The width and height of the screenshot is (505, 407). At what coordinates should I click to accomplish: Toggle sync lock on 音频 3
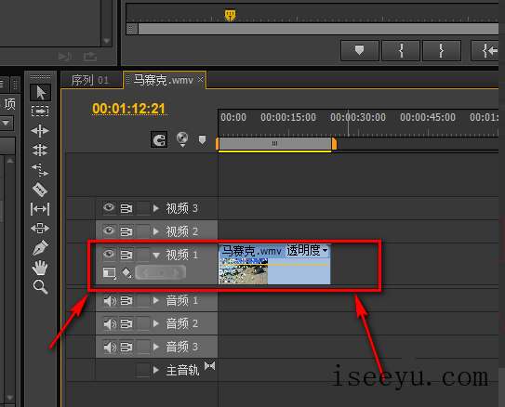(x=126, y=348)
